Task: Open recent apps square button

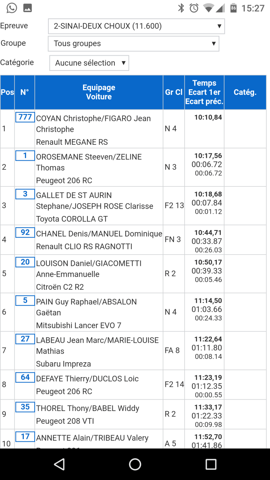Action: pos(210,464)
